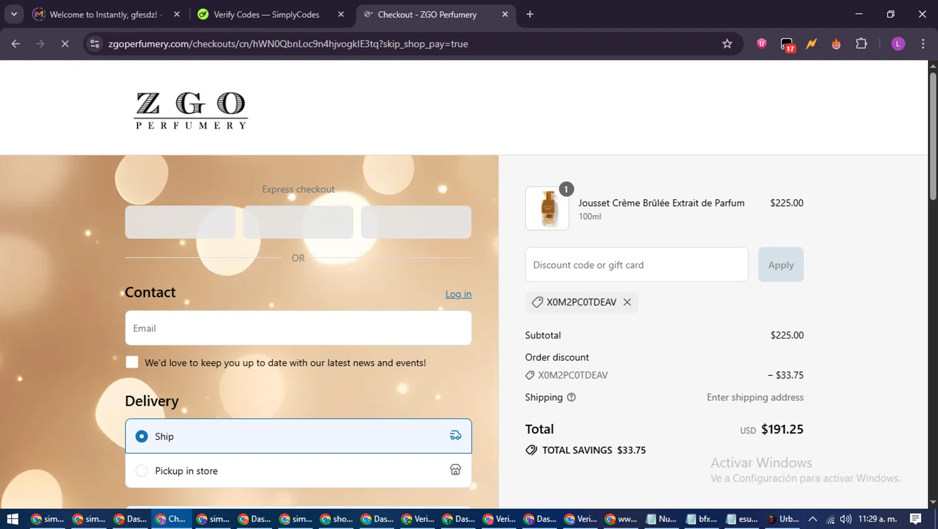This screenshot has width=938, height=529.
Task: Bookmark this page with the star icon
Action: point(727,44)
